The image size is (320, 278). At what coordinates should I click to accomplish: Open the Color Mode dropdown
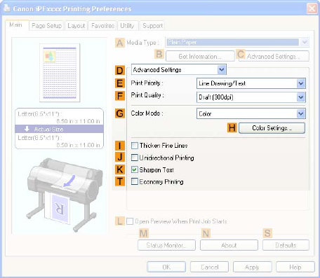(251, 113)
